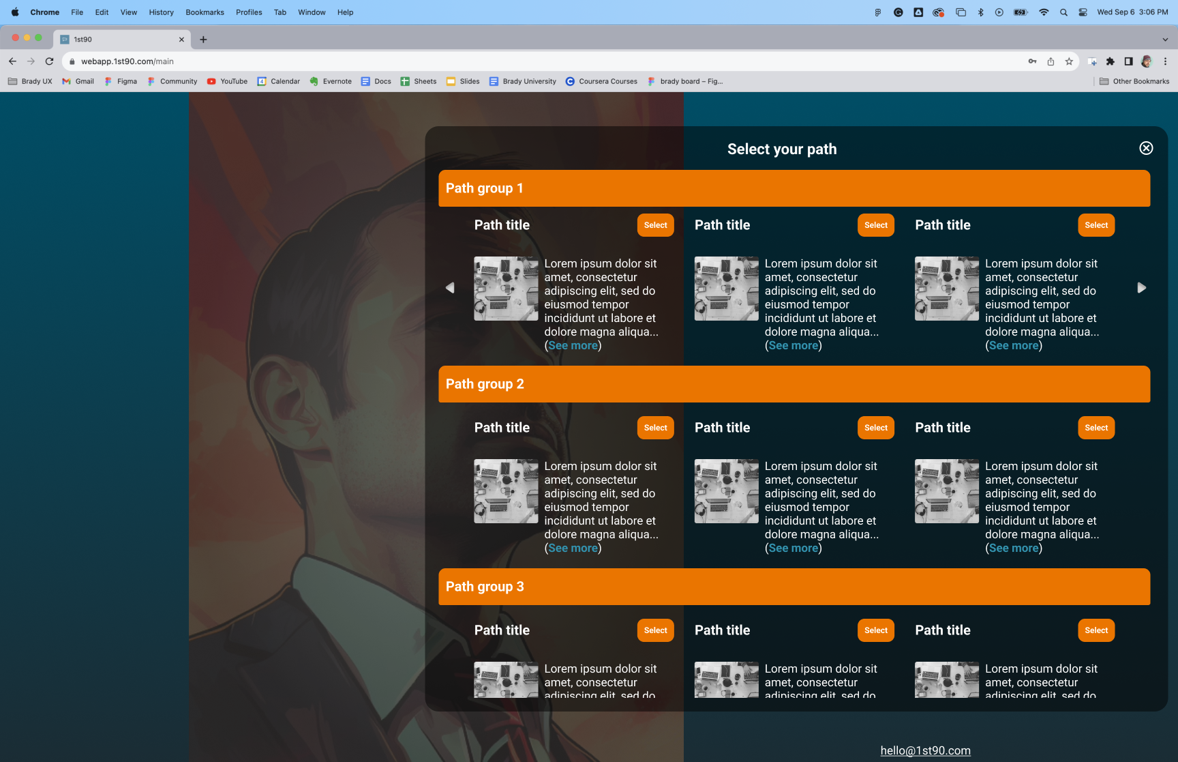This screenshot has height=762, width=1178.
Task: Open the Calendar bookmark
Action: [279, 81]
